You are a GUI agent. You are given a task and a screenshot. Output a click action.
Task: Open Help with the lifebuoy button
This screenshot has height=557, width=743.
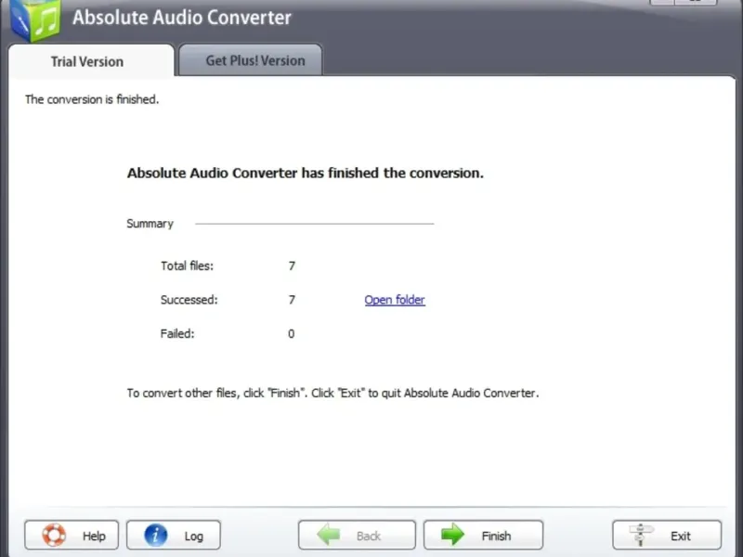[x=72, y=536]
